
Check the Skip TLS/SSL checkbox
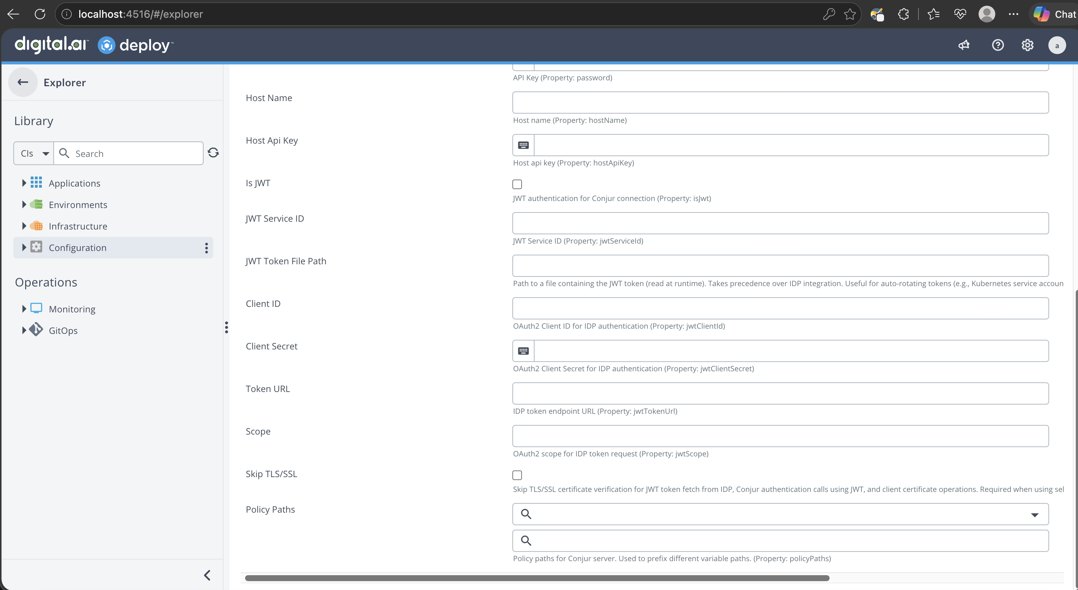click(517, 475)
